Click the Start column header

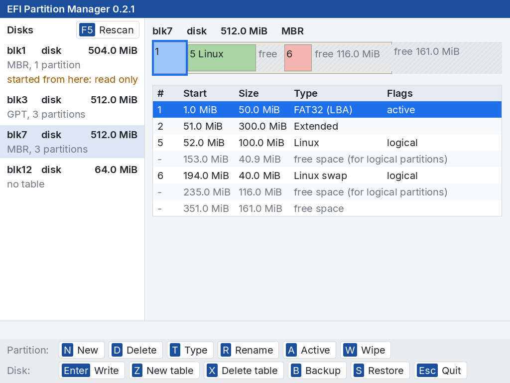195,93
